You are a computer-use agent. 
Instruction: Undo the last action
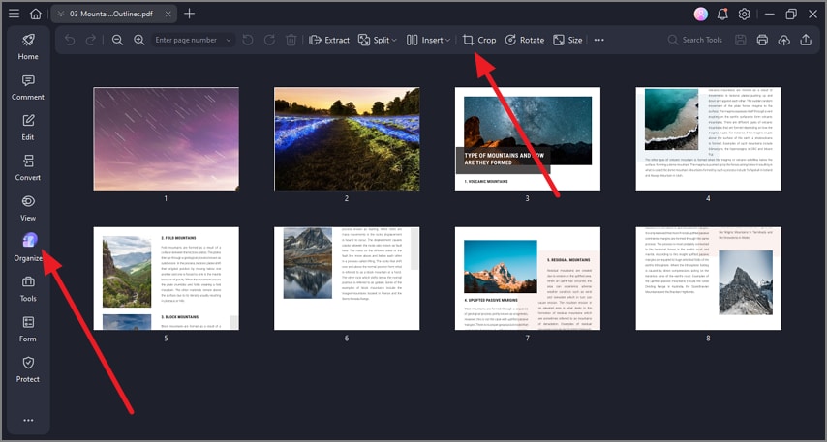coord(70,40)
